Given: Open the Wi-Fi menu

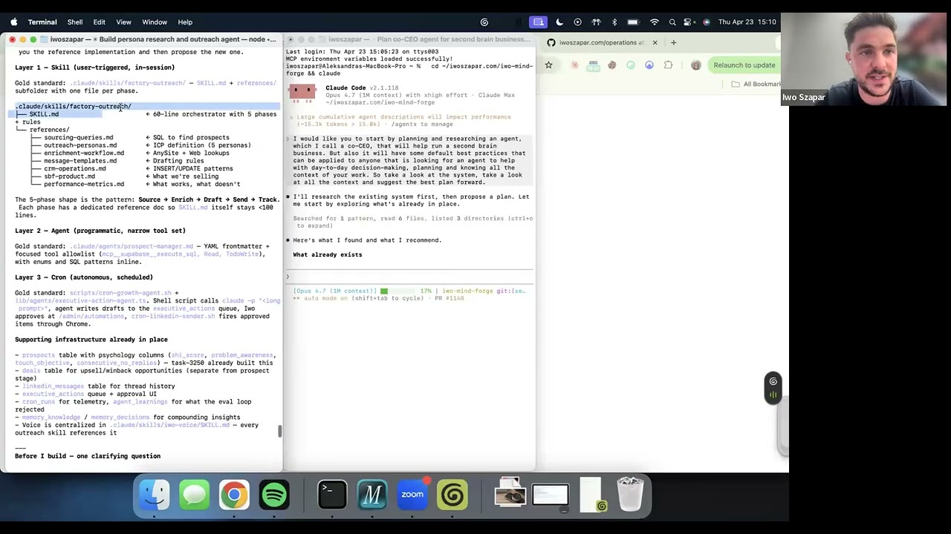Looking at the screenshot, I should (x=654, y=22).
